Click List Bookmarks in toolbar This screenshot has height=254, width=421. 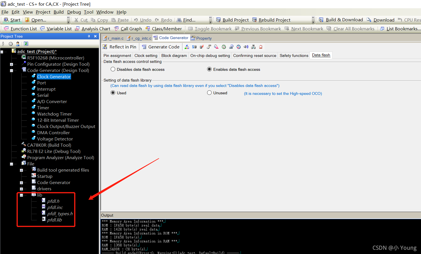pos(400,29)
